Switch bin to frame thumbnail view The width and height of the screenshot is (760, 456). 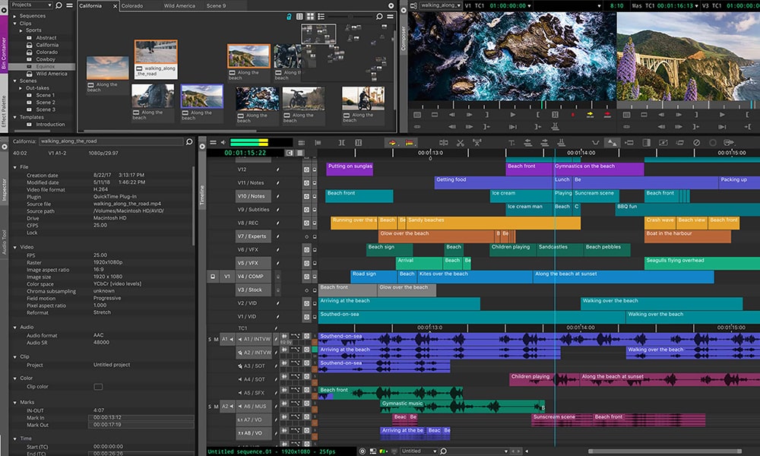point(310,17)
